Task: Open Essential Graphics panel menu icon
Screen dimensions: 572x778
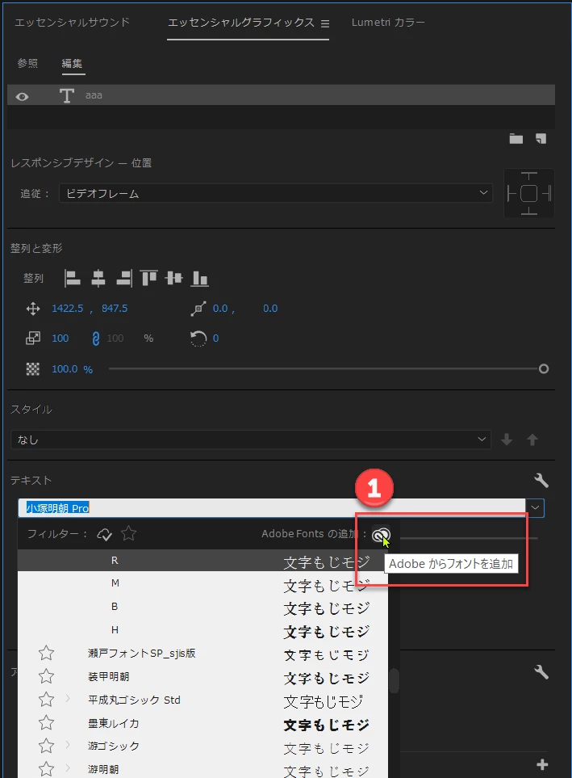Action: click(325, 23)
